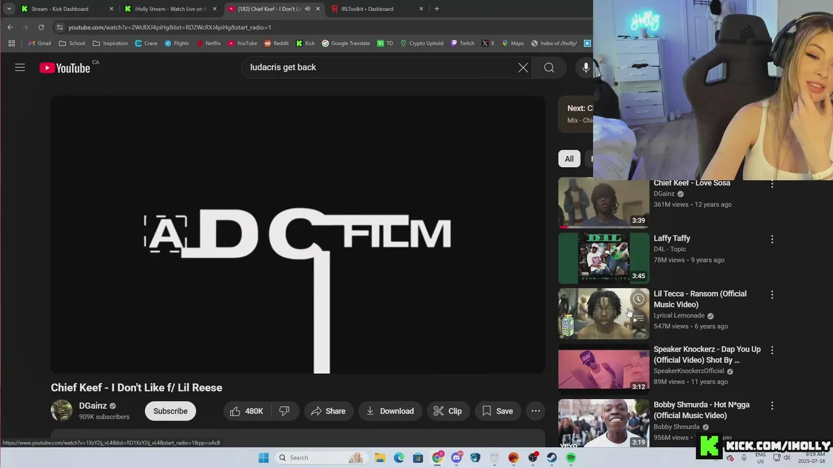Open the Inspiration bookmarks folder
The height and width of the screenshot is (468, 833).
(x=110, y=44)
